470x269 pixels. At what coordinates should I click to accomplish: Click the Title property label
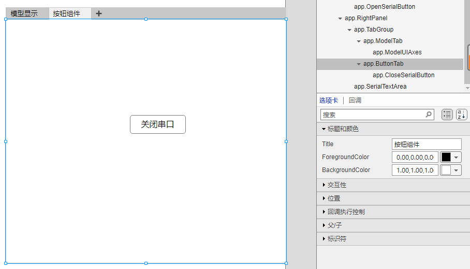[328, 144]
